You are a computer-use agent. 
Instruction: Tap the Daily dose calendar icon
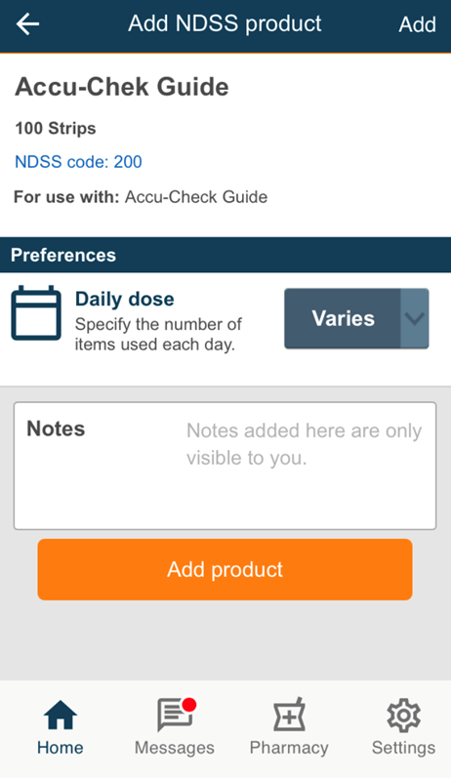point(36,313)
